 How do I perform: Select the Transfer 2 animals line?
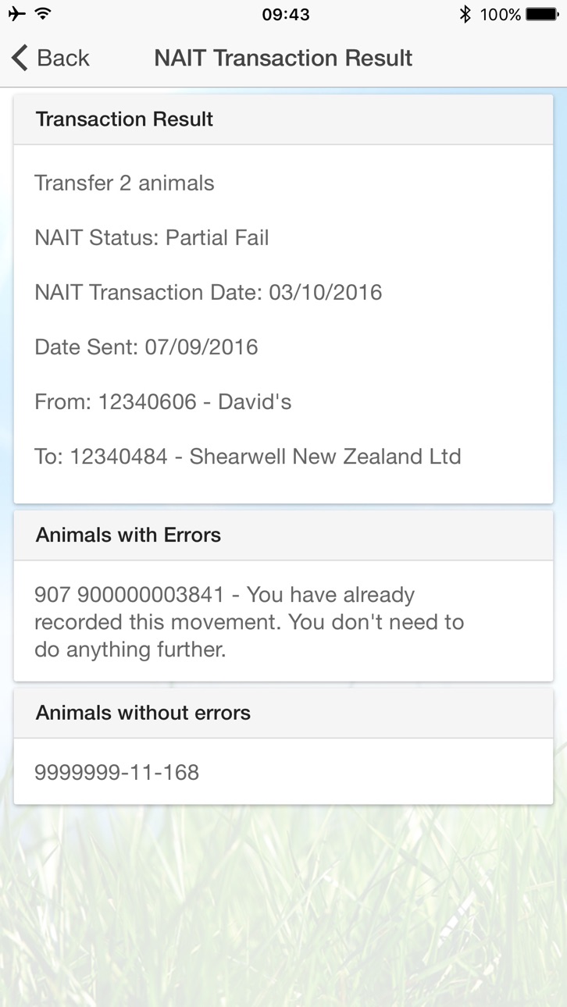pos(124,183)
